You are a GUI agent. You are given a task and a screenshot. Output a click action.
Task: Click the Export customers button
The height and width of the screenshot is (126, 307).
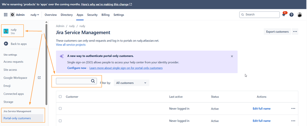(277, 31)
